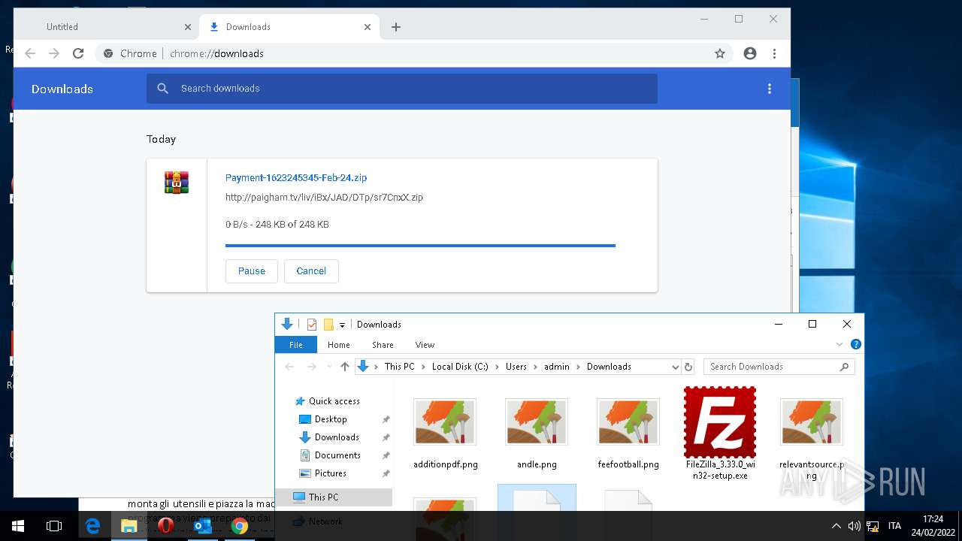Show hidden system tray icons
962x541 pixels.
coord(836,526)
